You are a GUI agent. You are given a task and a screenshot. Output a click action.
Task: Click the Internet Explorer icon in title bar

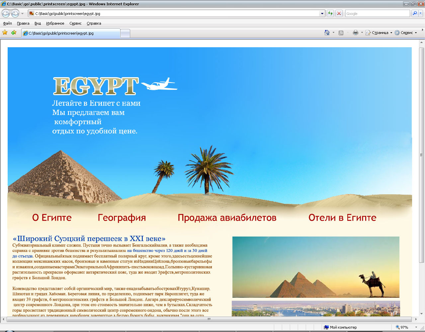coord(4,4)
